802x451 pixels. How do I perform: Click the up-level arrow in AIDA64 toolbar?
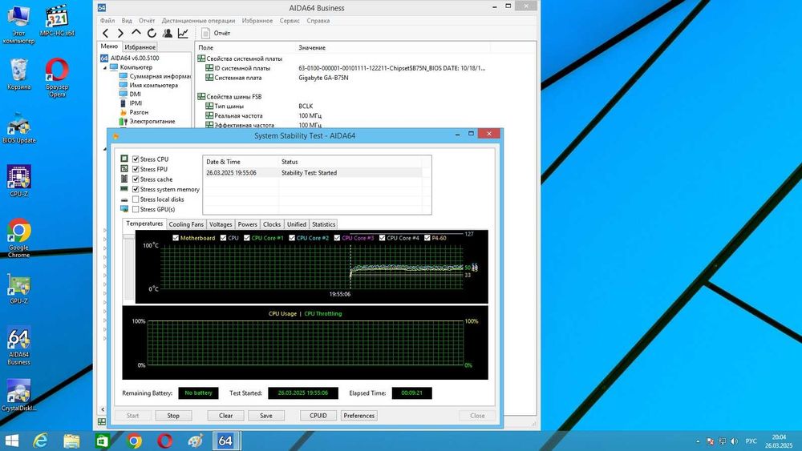tap(136, 33)
